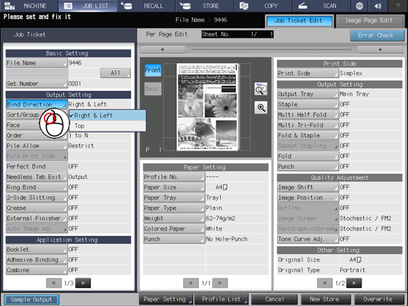Open 2-Side Slitting setting

pos(36,198)
